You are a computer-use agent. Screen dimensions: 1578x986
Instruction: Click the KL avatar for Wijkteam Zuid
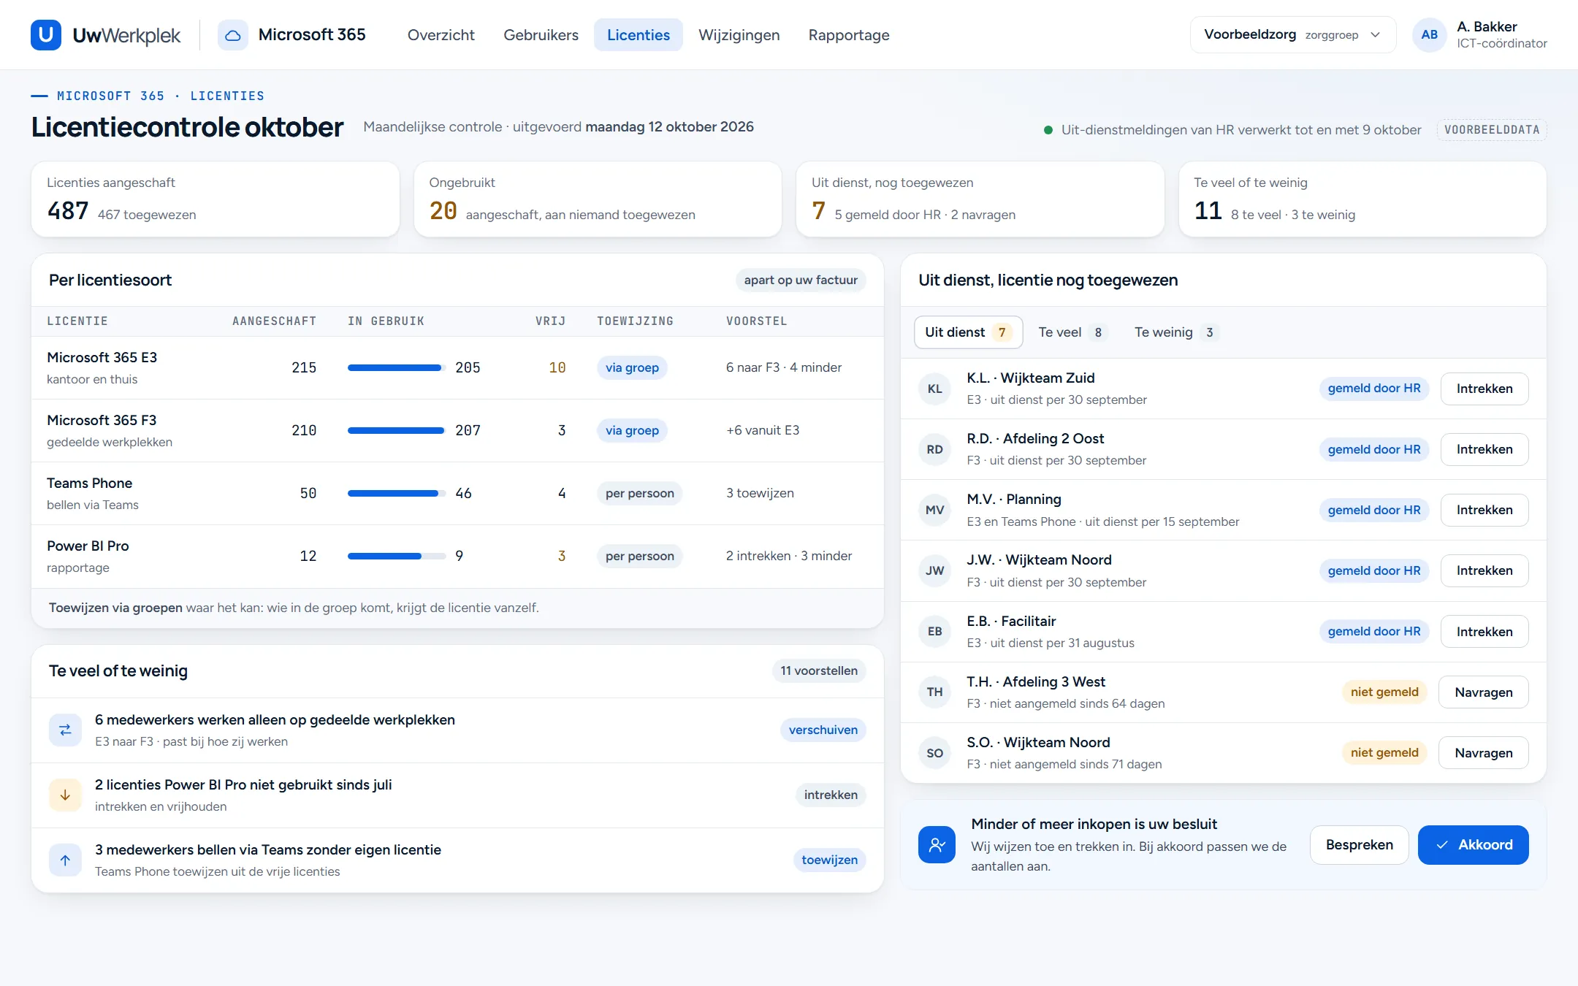point(935,389)
